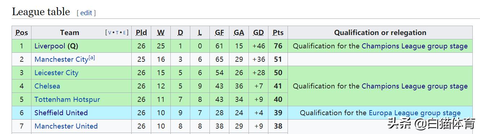Open the Sheffield United link

[61, 113]
